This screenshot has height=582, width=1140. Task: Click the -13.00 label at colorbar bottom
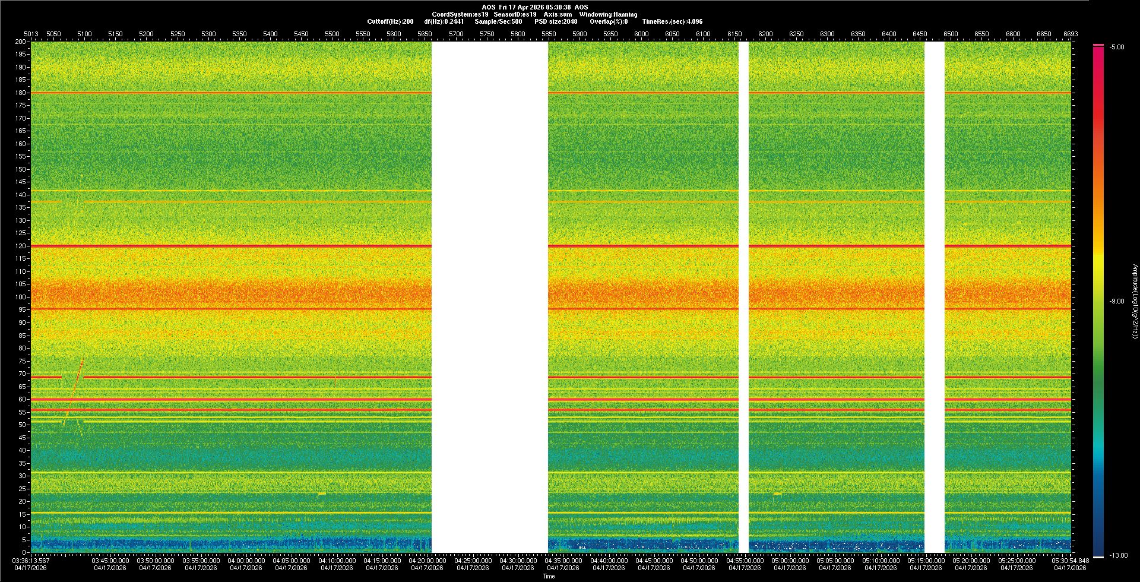click(x=1116, y=555)
